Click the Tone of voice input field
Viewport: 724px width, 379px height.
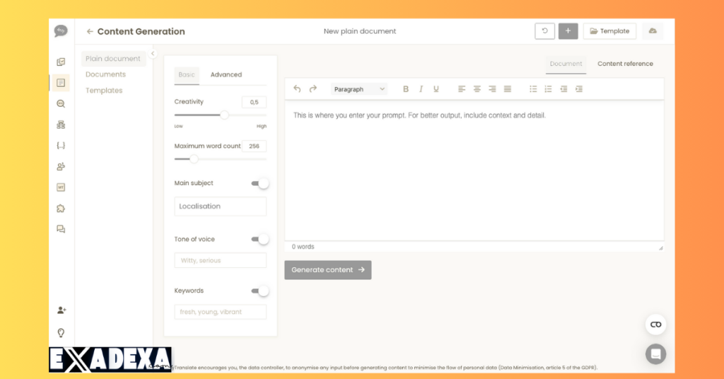(x=221, y=260)
